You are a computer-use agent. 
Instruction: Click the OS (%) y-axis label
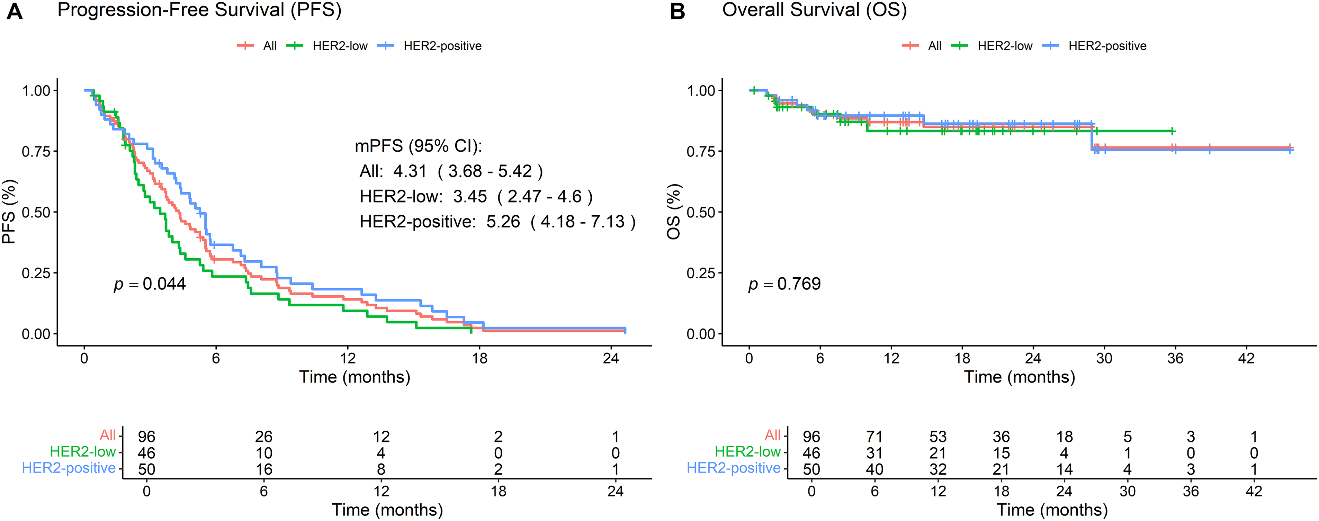674,212
